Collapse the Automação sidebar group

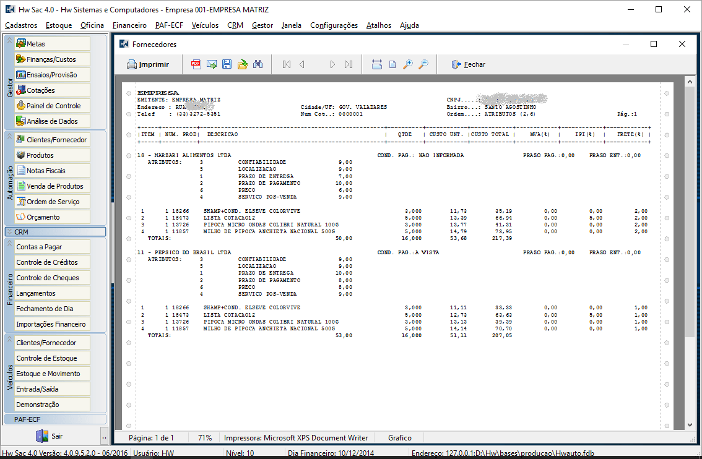pyautogui.click(x=9, y=136)
